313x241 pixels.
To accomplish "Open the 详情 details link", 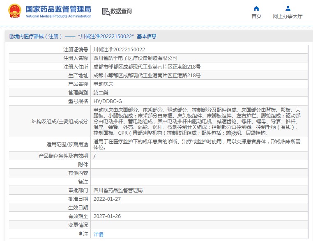I will pyautogui.click(x=98, y=234).
